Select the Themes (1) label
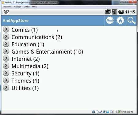 click(25, 81)
